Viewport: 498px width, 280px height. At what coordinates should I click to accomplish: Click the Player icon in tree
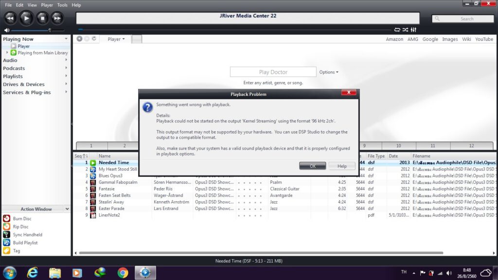tap(13, 46)
